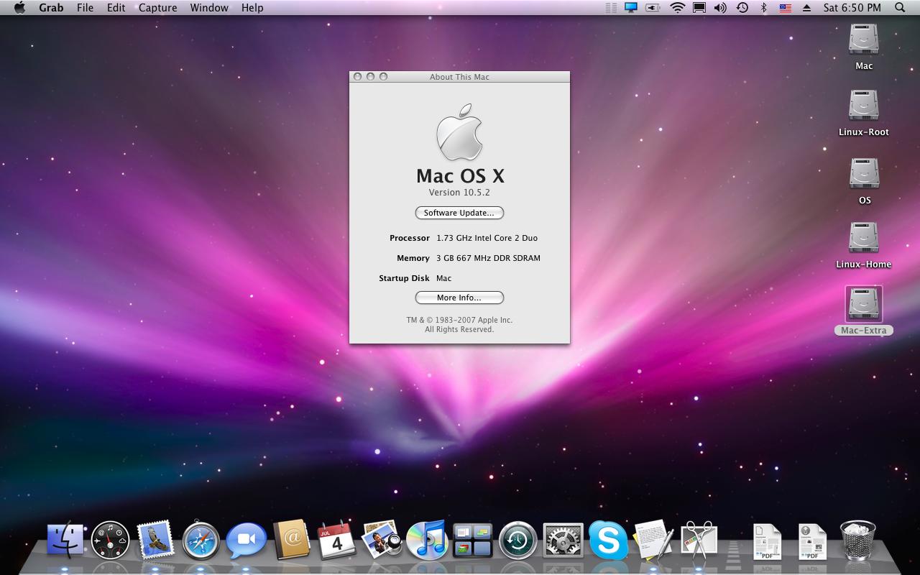The width and height of the screenshot is (920, 575).
Task: Click the Startup Disk label
Action: click(404, 278)
